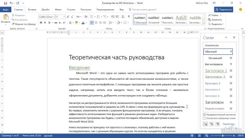Open Manage Styles icon
This screenshot has width=245, height=138.
(217, 124)
